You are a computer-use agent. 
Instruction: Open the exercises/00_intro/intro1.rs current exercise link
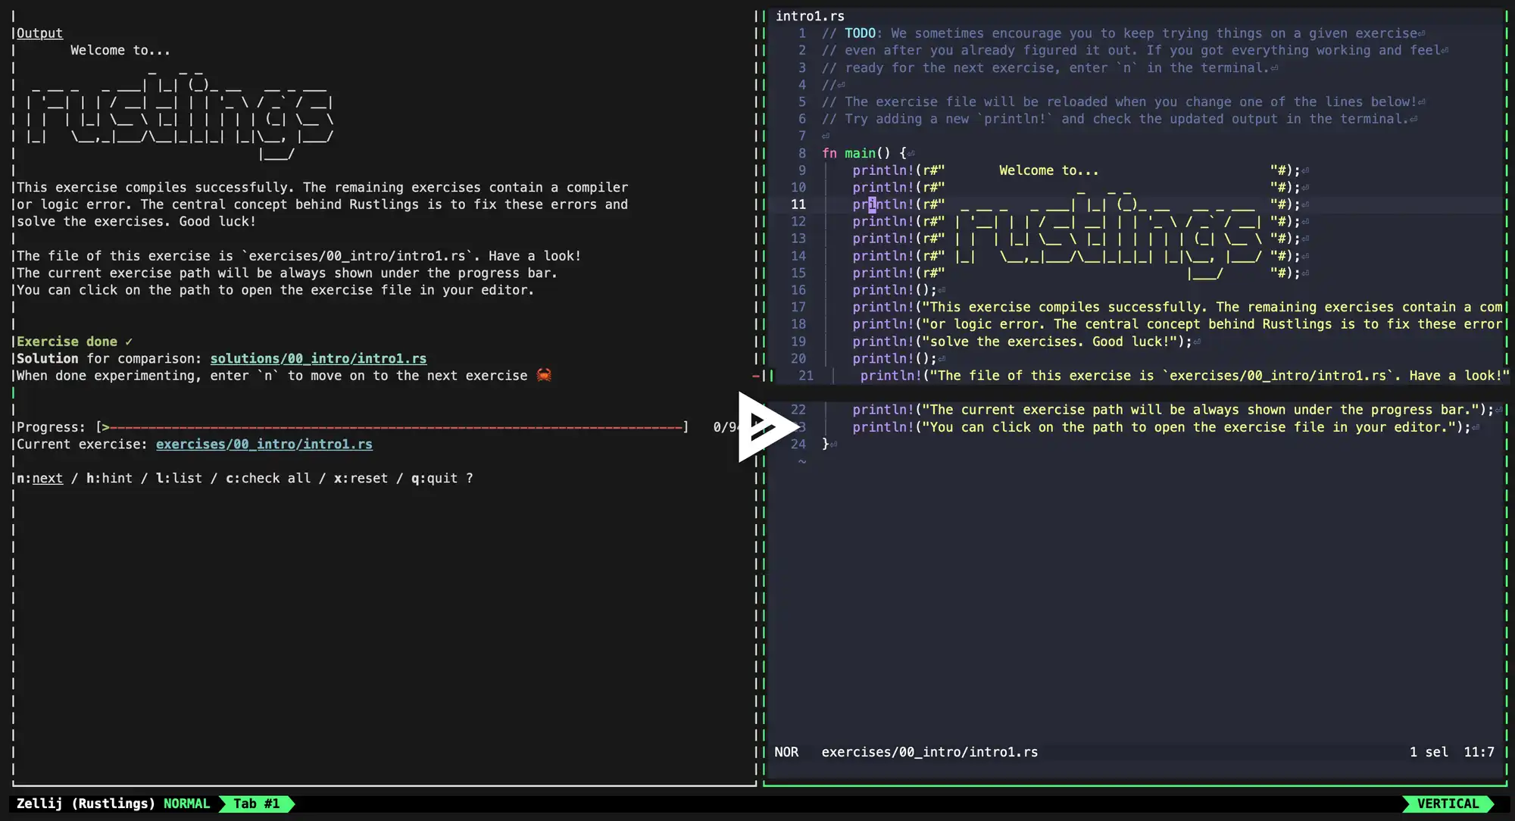264,444
